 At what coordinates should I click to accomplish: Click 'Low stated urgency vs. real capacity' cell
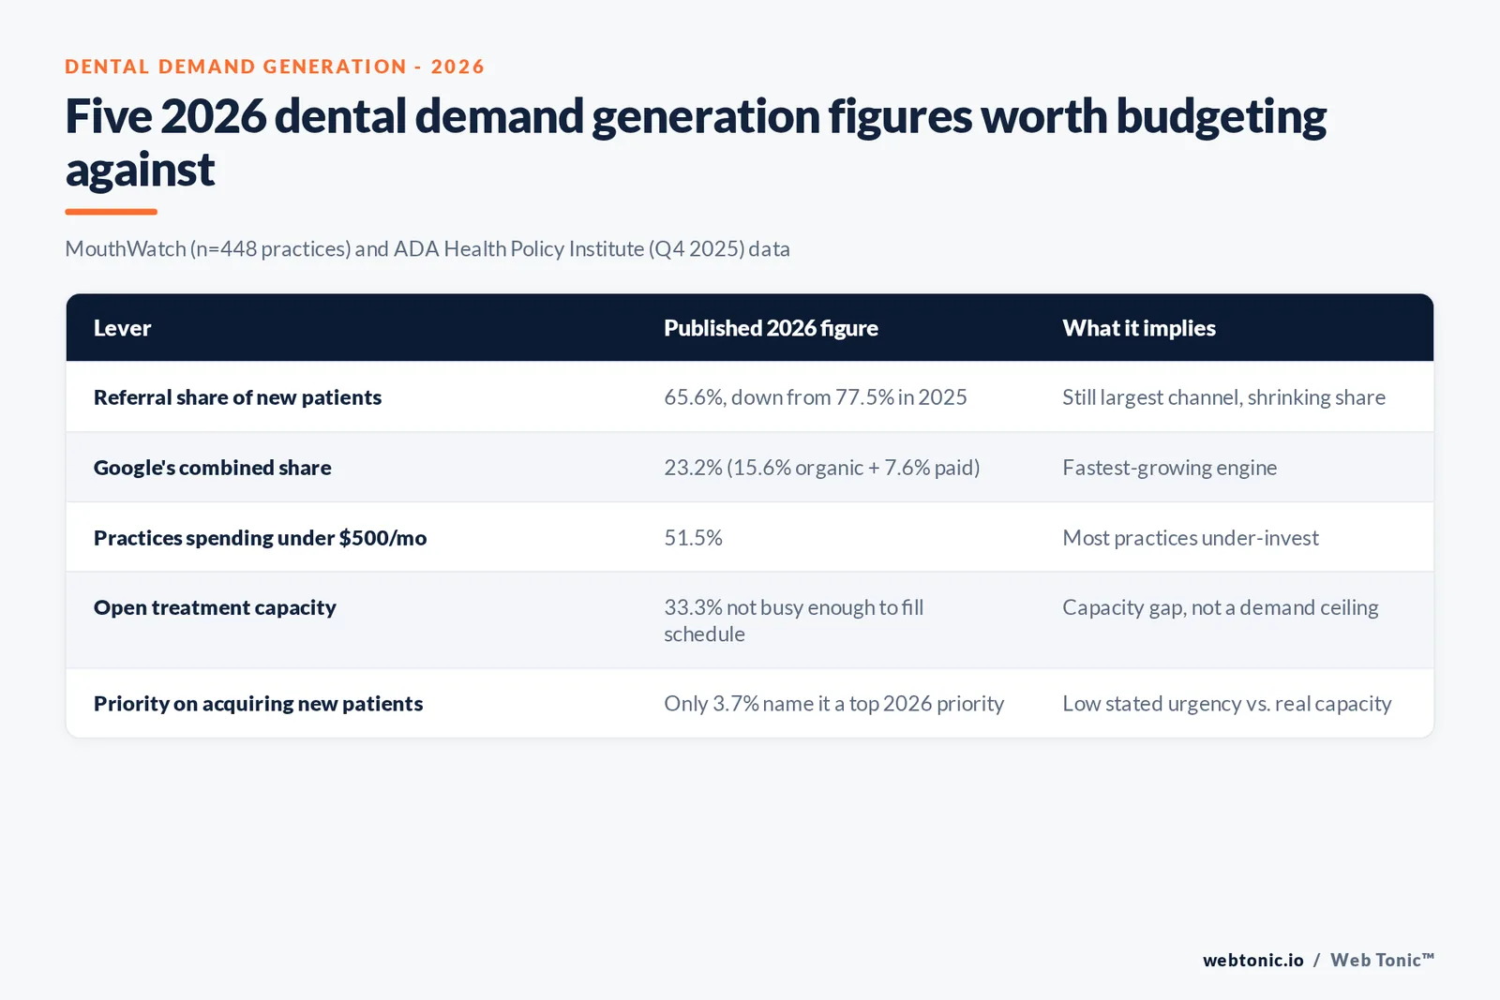(x=1226, y=704)
